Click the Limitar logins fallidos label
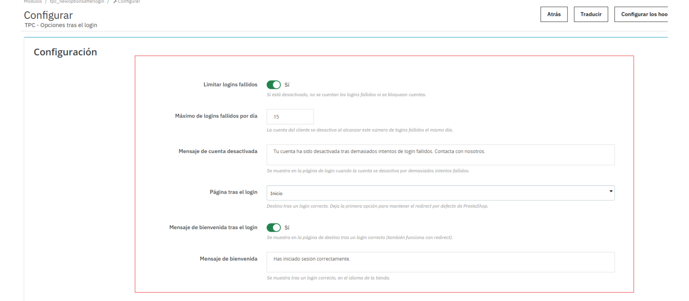This screenshot has width=689, height=301. pos(230,85)
